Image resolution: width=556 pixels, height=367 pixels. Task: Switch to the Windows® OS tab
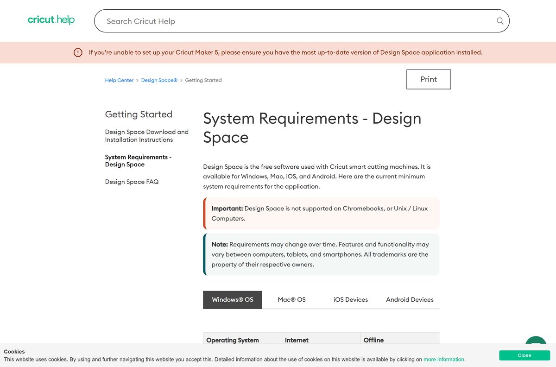pyautogui.click(x=233, y=300)
